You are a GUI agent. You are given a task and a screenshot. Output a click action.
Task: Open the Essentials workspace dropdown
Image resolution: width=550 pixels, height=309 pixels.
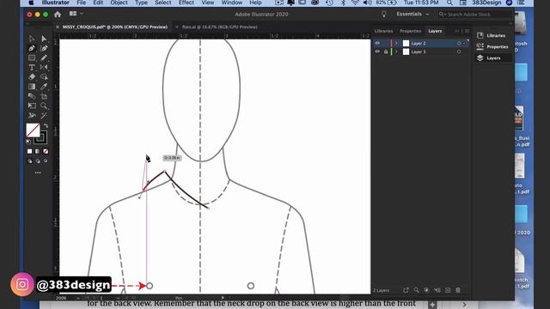(x=412, y=14)
